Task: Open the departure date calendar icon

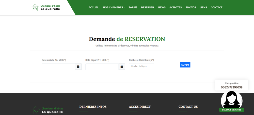Action: [x=122, y=67]
